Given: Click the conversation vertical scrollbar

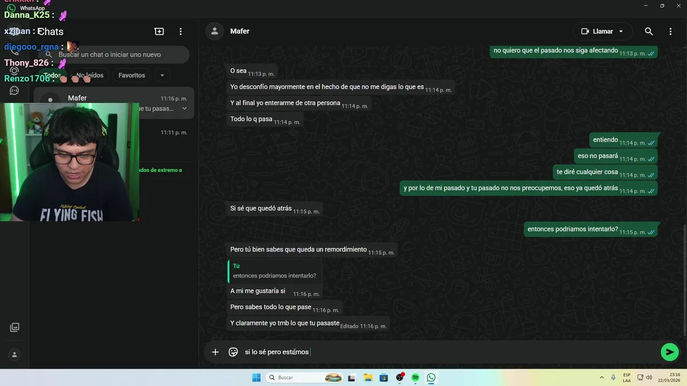Looking at the screenshot, I should click(684, 280).
